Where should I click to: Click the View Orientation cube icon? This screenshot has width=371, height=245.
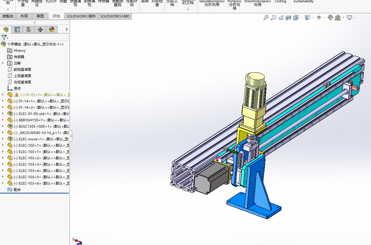pyautogui.click(x=296, y=18)
